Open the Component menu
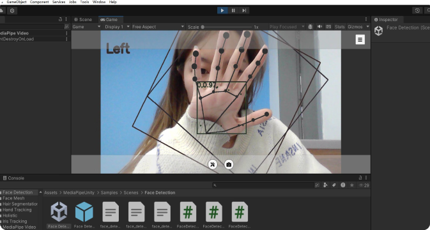The width and height of the screenshot is (430, 230). [x=39, y=2]
